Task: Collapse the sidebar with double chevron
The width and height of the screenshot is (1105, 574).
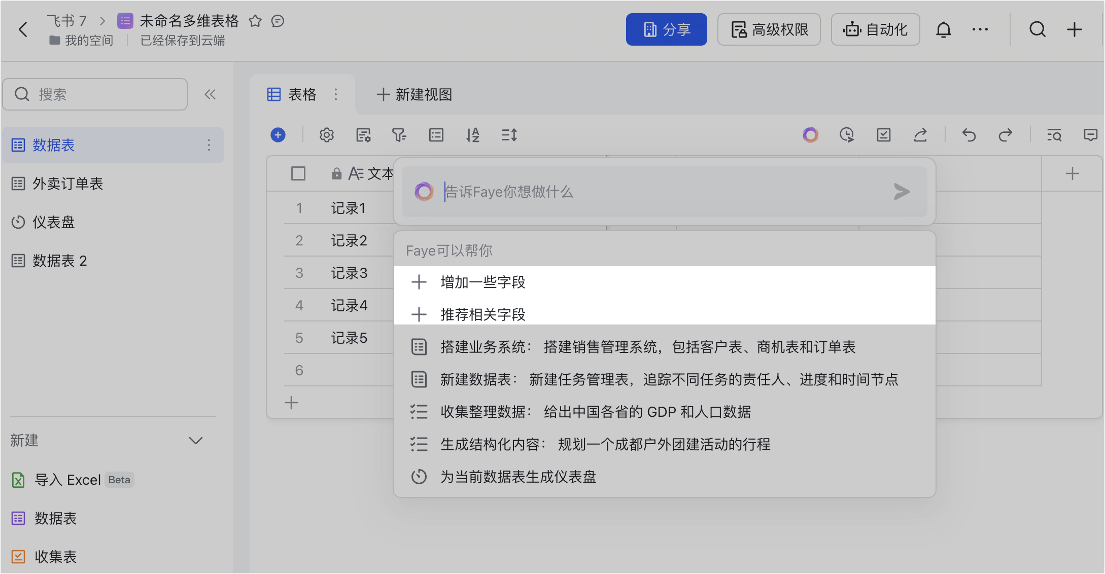Action: coord(210,94)
